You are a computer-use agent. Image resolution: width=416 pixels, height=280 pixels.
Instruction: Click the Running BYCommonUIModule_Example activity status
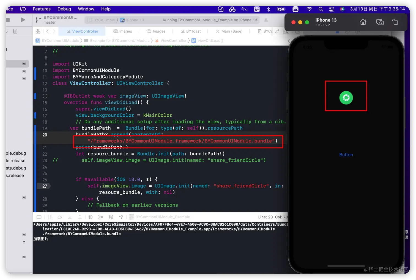point(210,20)
